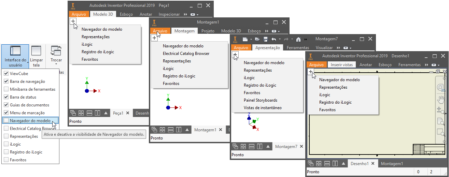The height and width of the screenshot is (177, 449).
Task: Click New file icon in Montagem7 toolbar
Action: pos(245,39)
